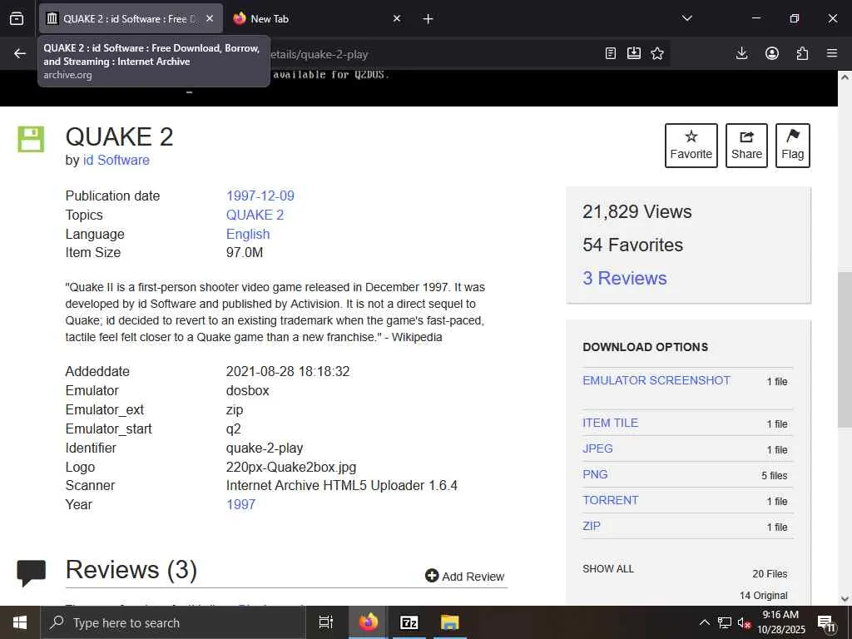Switch to the New Tab tab
Image resolution: width=852 pixels, height=639 pixels.
317,18
